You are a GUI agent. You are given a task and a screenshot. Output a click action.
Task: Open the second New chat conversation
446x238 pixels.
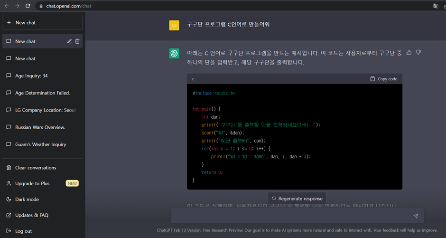point(42,58)
